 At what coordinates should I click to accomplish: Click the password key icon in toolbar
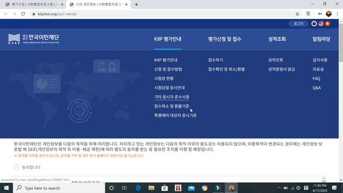coord(320,14)
